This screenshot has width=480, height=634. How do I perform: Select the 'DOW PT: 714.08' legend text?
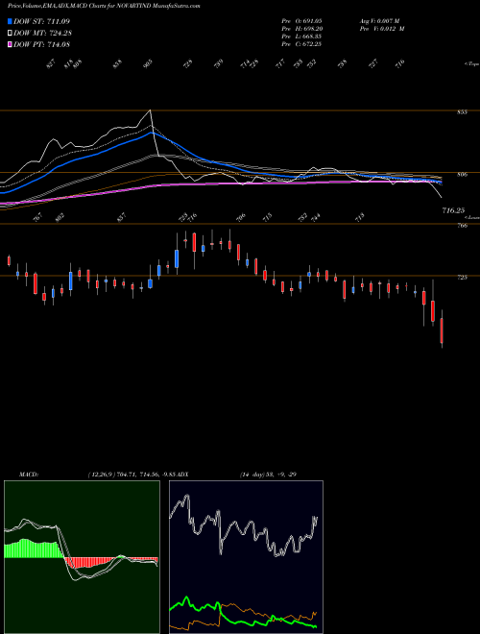click(x=41, y=44)
